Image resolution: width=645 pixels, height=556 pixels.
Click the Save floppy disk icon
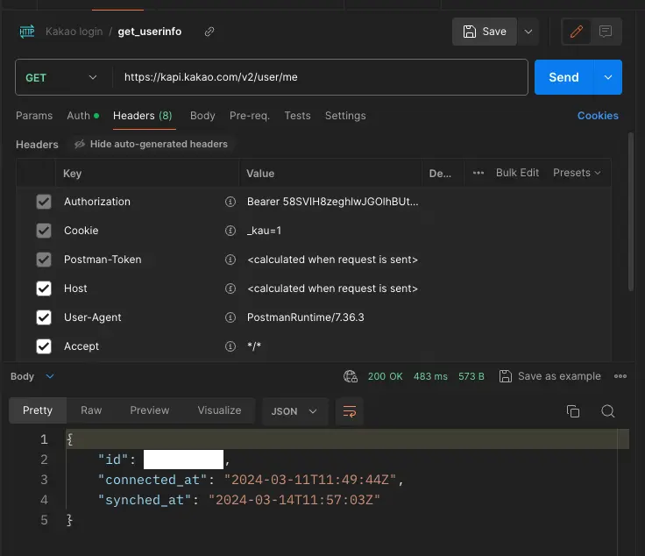point(470,32)
